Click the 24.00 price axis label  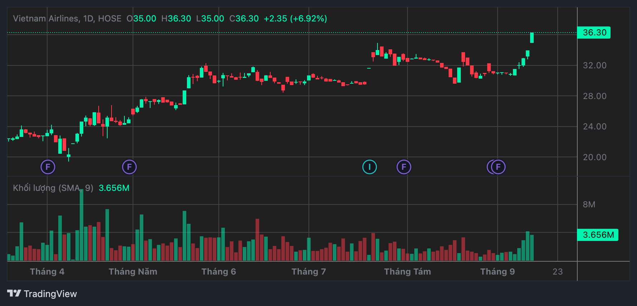(x=595, y=127)
